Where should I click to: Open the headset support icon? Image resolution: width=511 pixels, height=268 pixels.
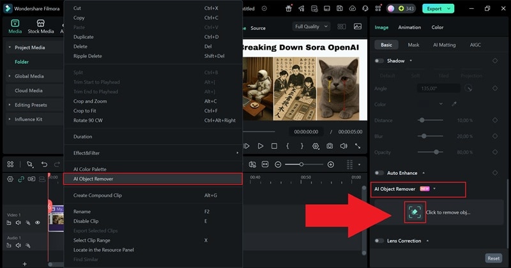pyautogui.click(x=365, y=8)
